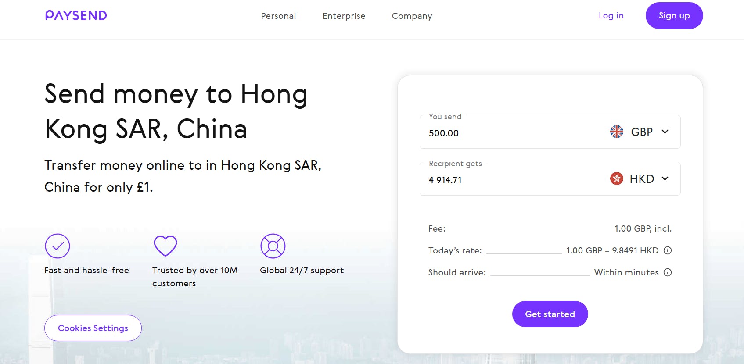Open the Personal menu

click(x=278, y=16)
